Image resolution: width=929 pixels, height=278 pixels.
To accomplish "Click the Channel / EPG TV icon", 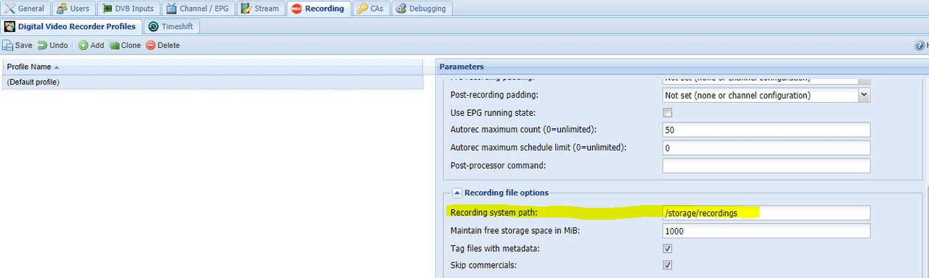I will click(x=171, y=9).
